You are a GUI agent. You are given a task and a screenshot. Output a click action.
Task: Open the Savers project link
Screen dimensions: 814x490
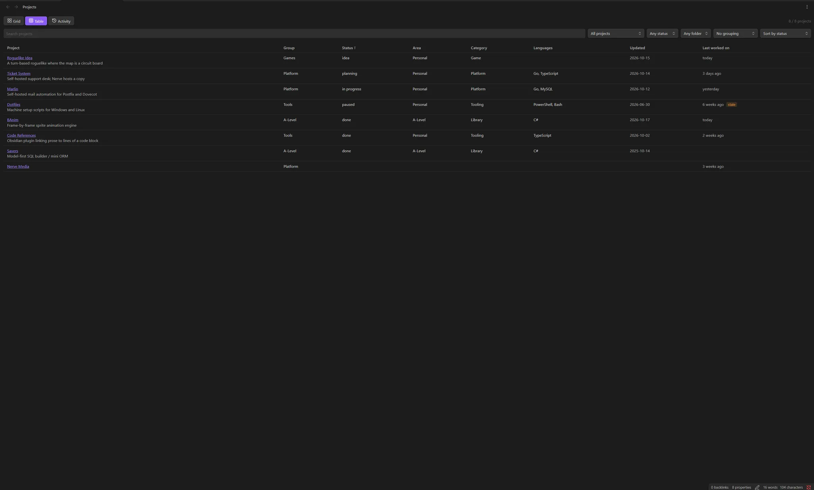point(12,151)
